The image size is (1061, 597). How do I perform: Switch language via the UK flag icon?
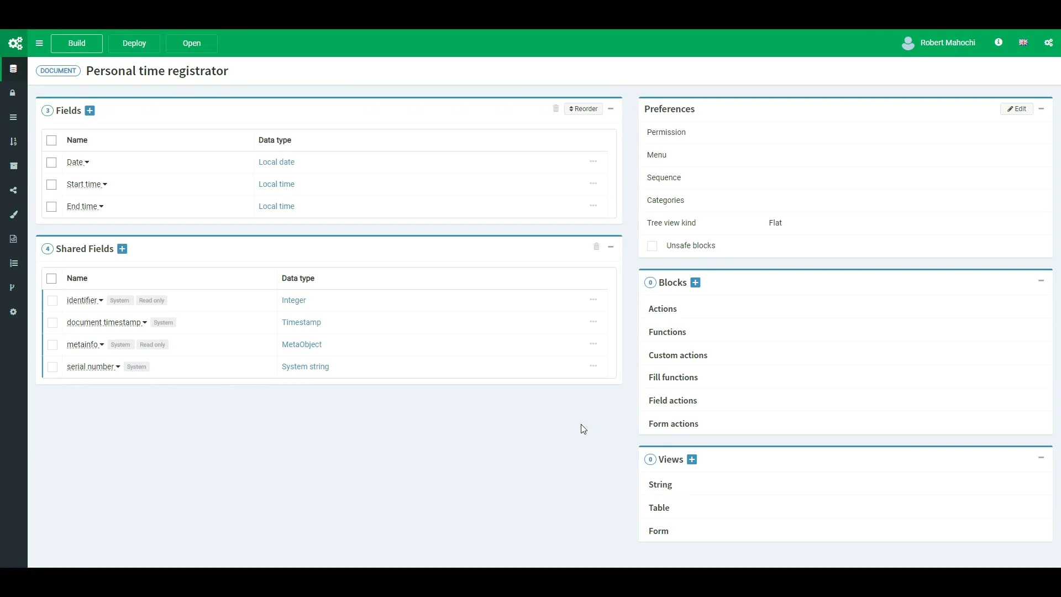point(1023,43)
